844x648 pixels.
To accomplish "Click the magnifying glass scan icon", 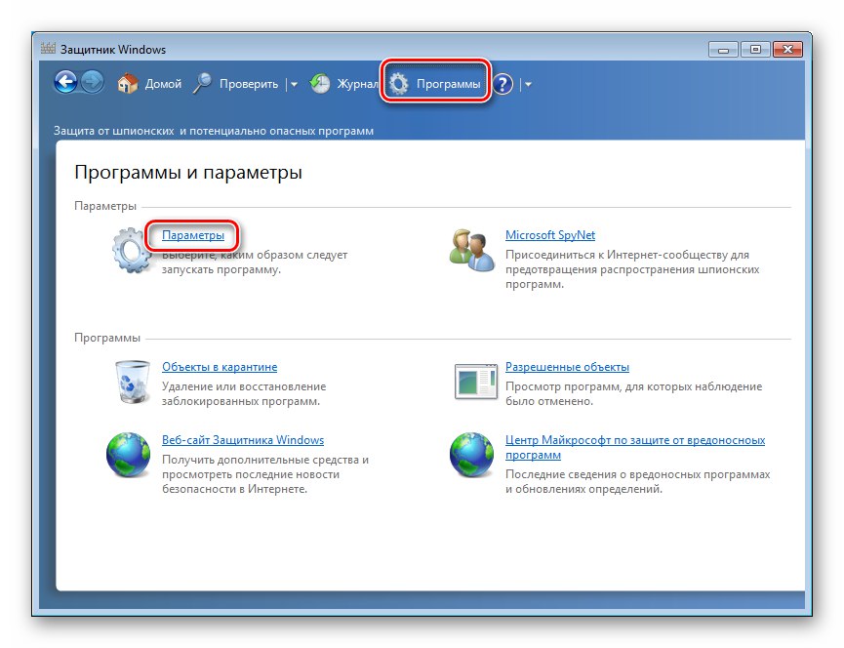I will tap(202, 83).
